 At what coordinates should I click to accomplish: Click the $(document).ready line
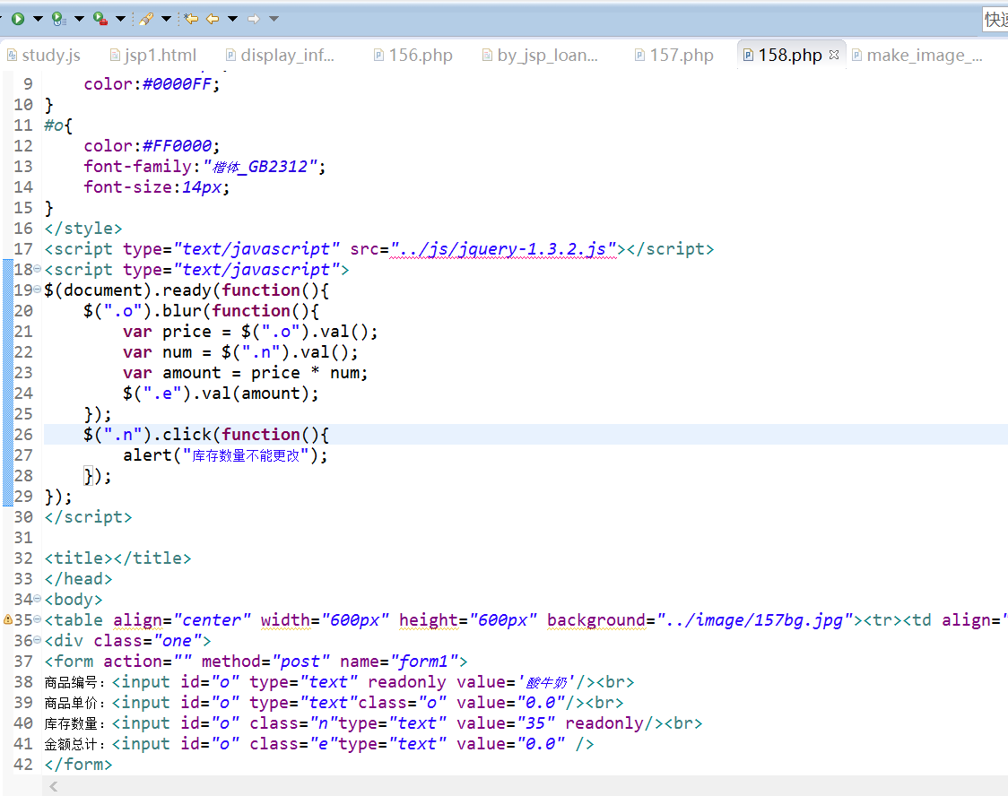coord(187,290)
